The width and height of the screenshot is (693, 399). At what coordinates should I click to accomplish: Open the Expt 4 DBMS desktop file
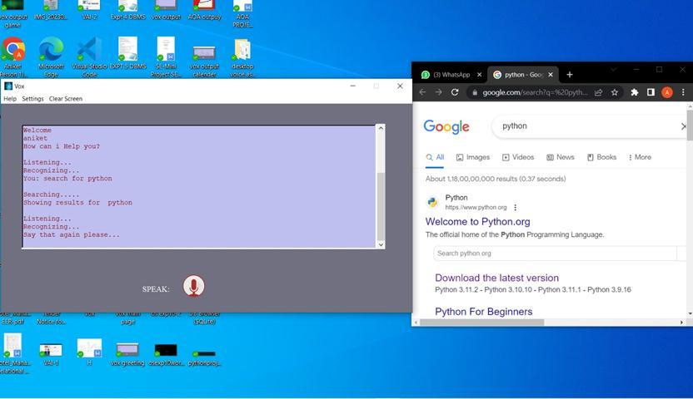point(127,11)
